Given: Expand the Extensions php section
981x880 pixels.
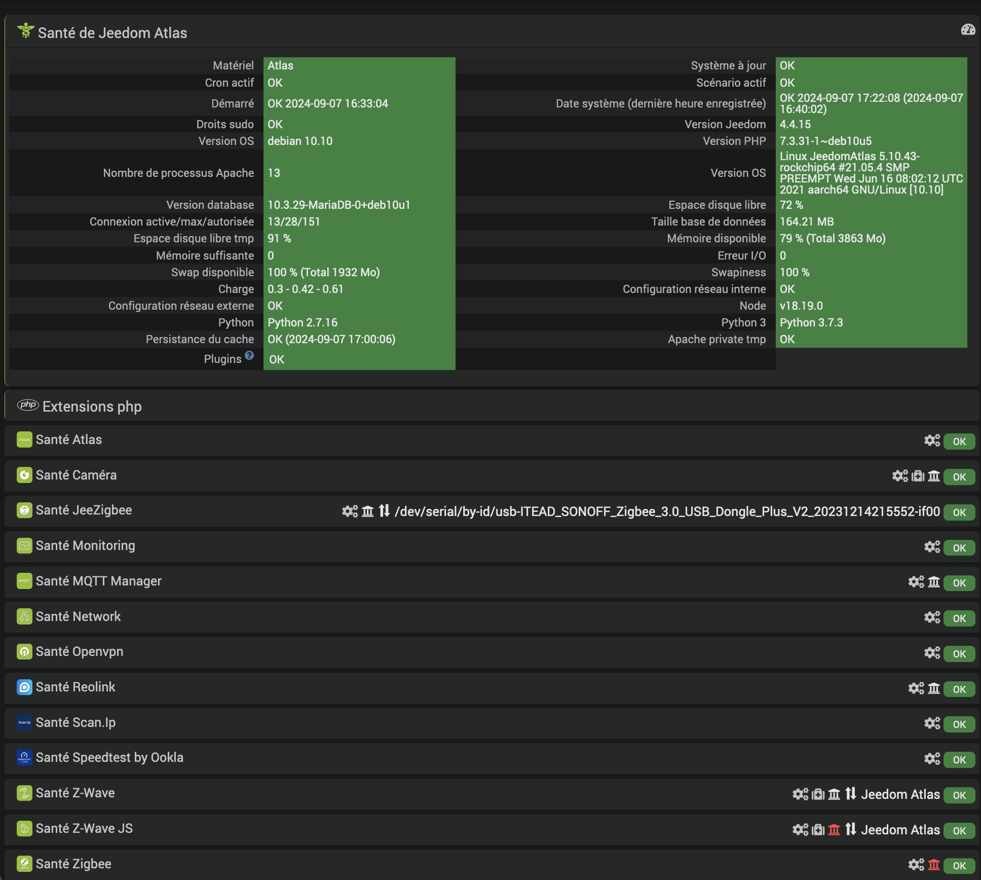Looking at the screenshot, I should tap(92, 407).
